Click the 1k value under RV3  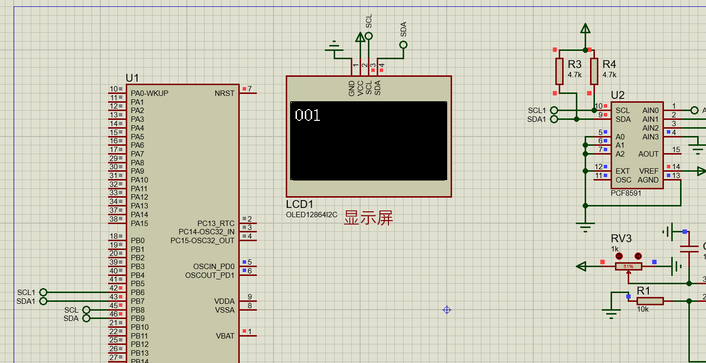coord(615,249)
